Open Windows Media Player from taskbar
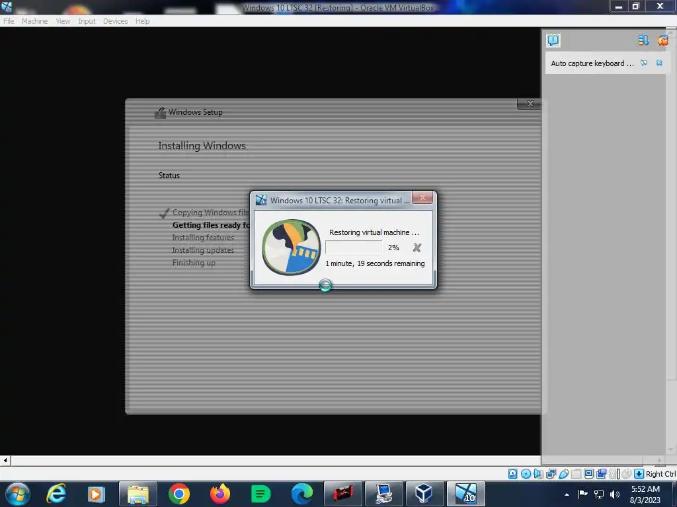Image resolution: width=677 pixels, height=507 pixels. (x=96, y=494)
